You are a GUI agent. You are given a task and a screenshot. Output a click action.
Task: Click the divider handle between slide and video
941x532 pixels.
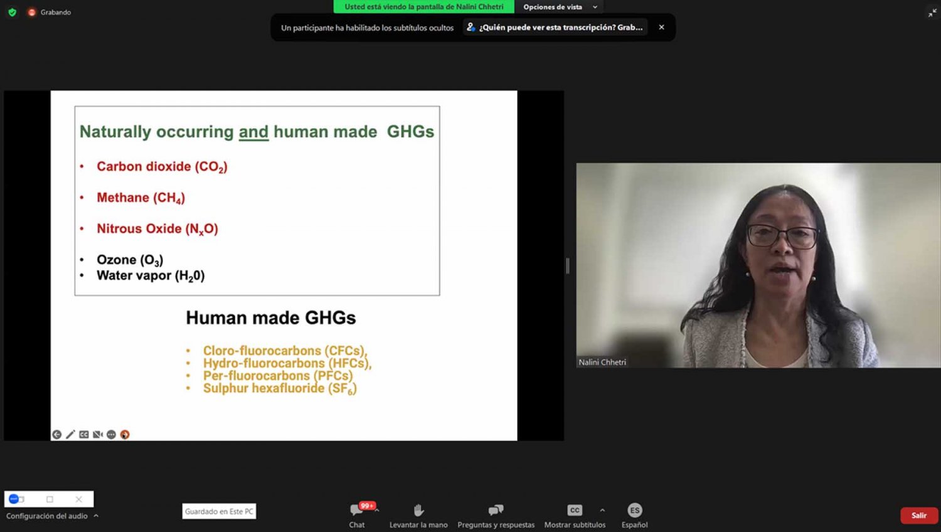(568, 265)
